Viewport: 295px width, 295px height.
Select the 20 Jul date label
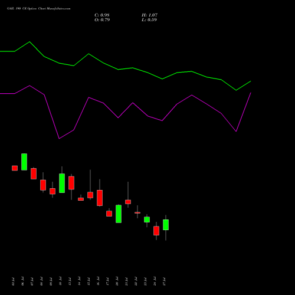(117, 281)
